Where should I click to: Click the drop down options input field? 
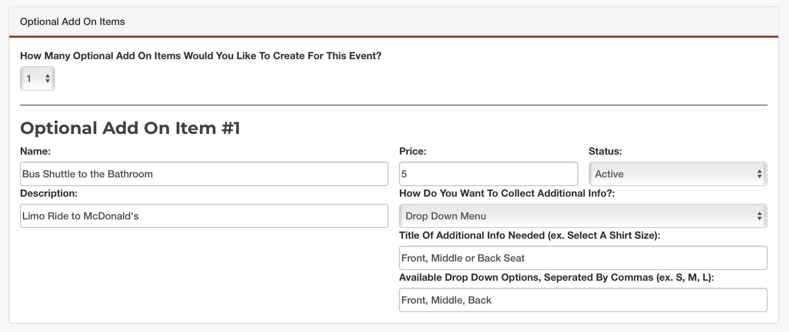coord(582,300)
